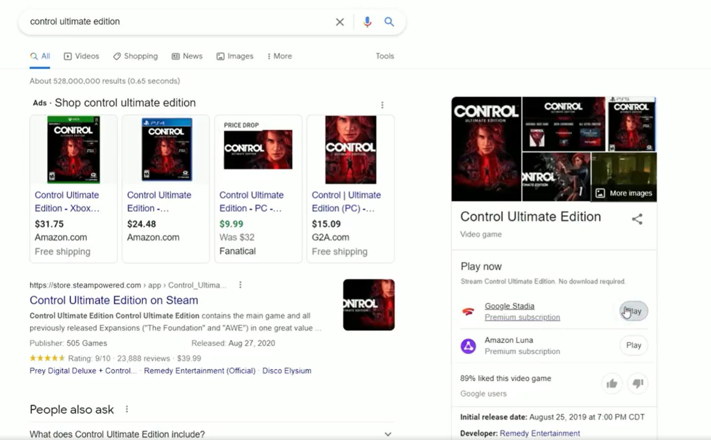Screen dimensions: 711x440
Task: Open the More search filters dropdown
Action: coord(279,56)
